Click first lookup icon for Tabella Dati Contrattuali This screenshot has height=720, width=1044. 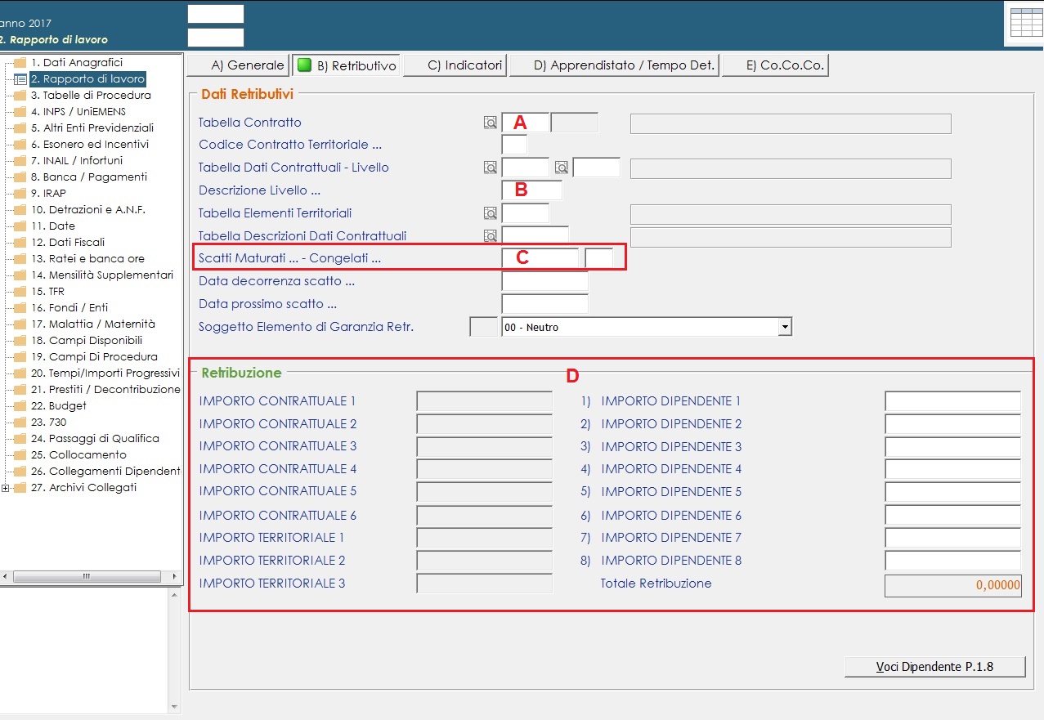[x=490, y=168]
